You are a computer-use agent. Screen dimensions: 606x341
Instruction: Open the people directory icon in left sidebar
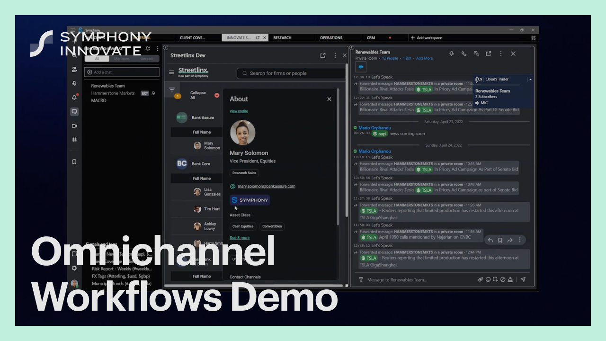[x=74, y=69]
